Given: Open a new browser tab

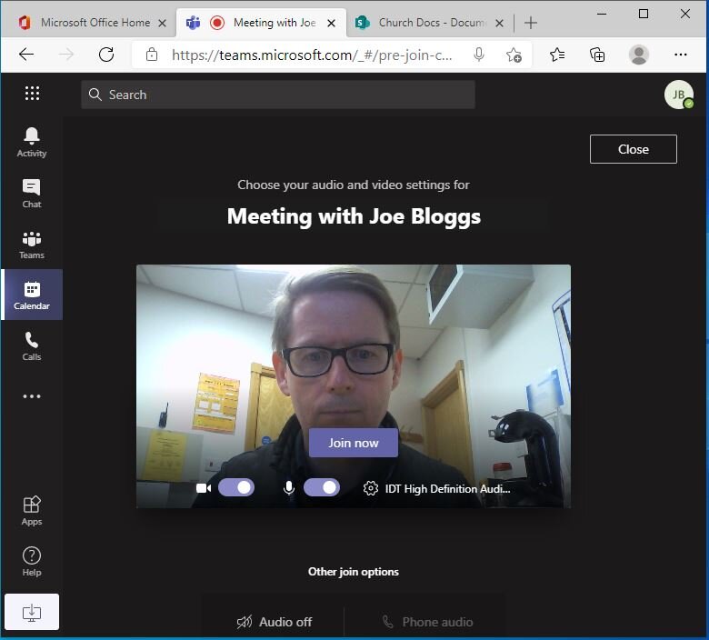Looking at the screenshot, I should tap(531, 23).
